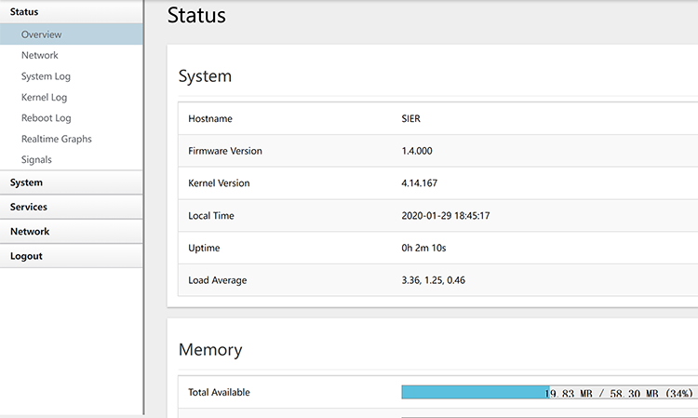Image resolution: width=698 pixels, height=418 pixels.
Task: Select the Hostname value SIER
Action: click(x=410, y=118)
